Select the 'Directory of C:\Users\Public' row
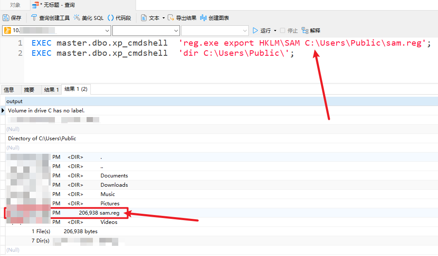Viewport: 438px width, 256px height. (221, 138)
